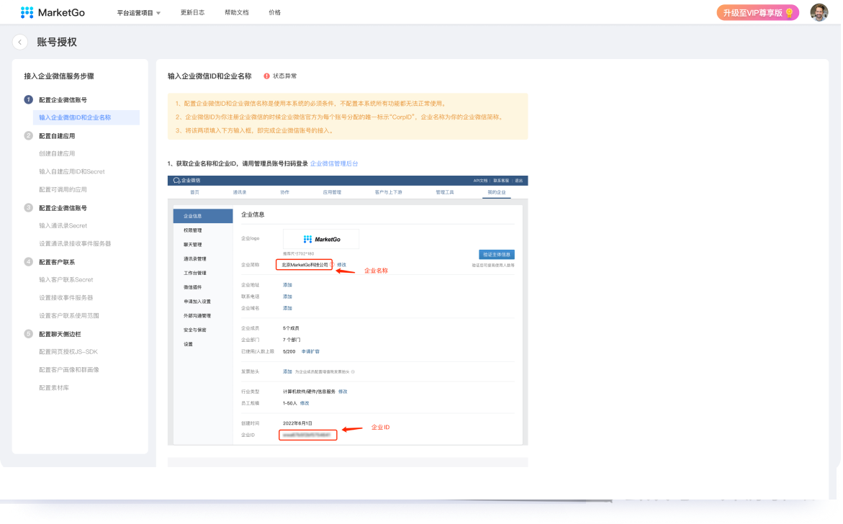Select 输入通讯录Secret step
The image size is (843, 524).
[x=63, y=226]
